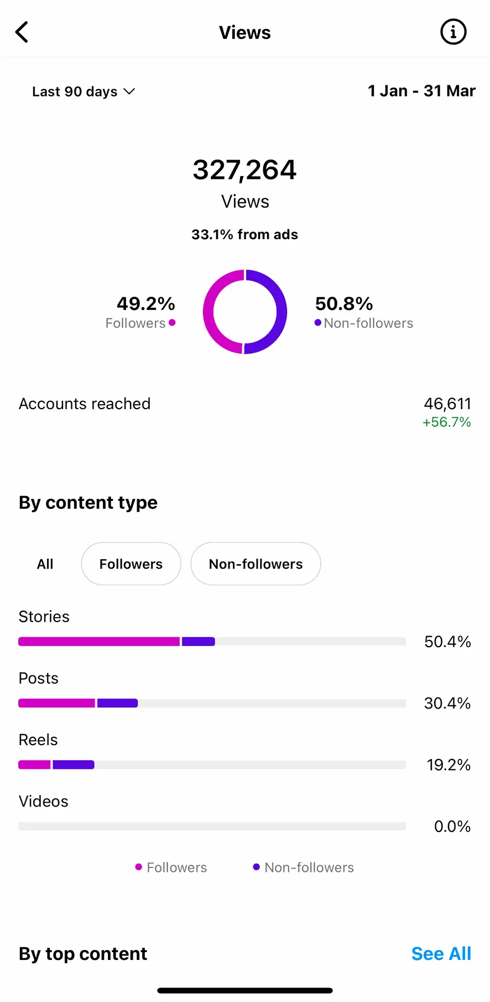
Task: Click the empty Videos bar
Action: pyautogui.click(x=212, y=826)
